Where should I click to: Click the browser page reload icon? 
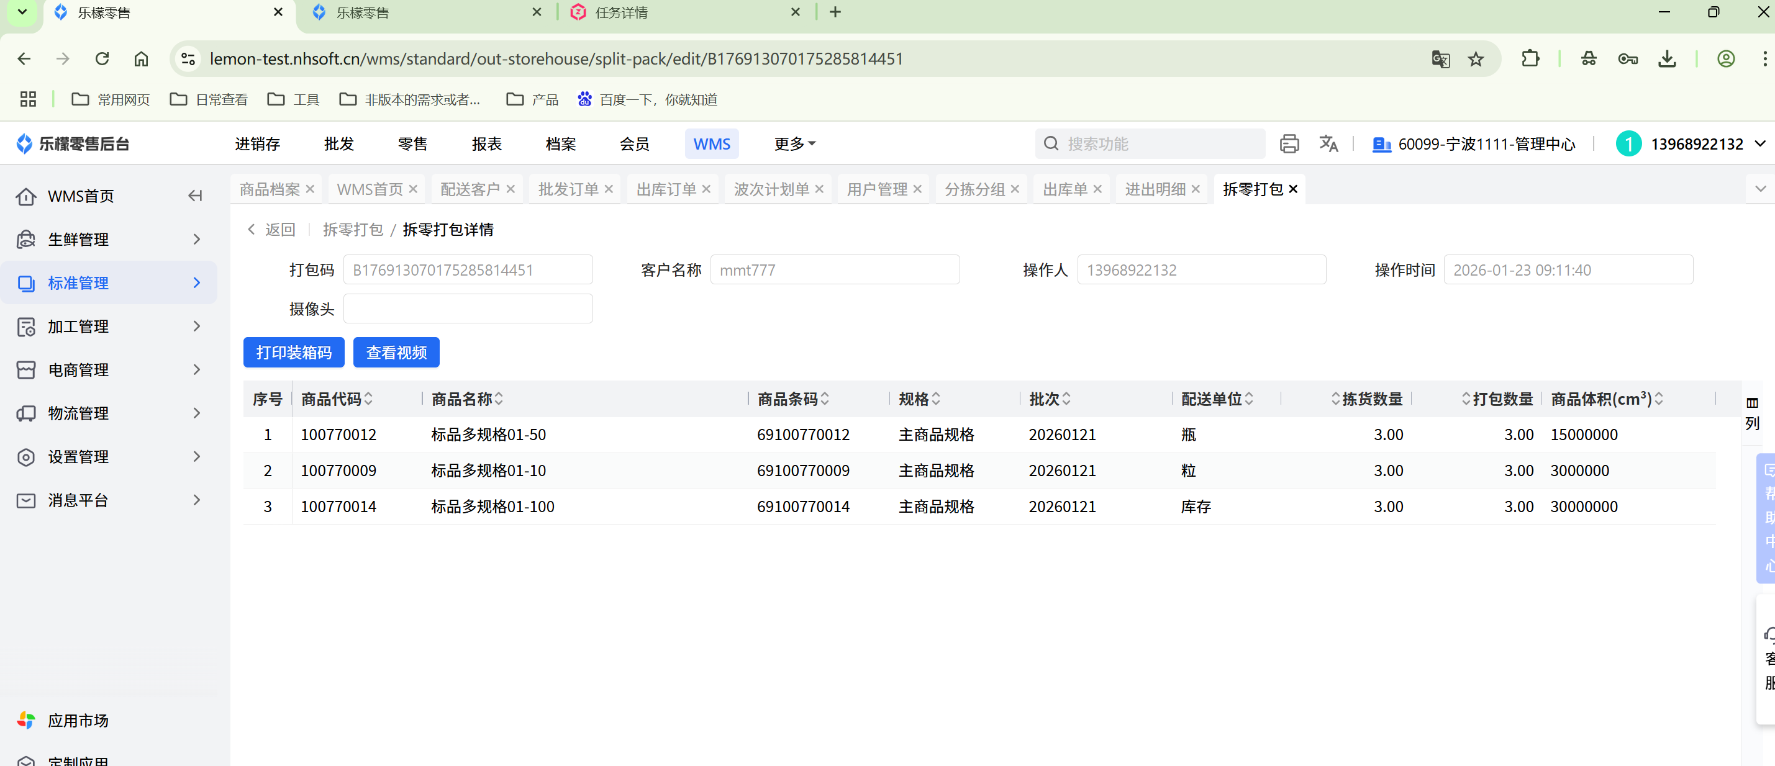[x=102, y=58]
